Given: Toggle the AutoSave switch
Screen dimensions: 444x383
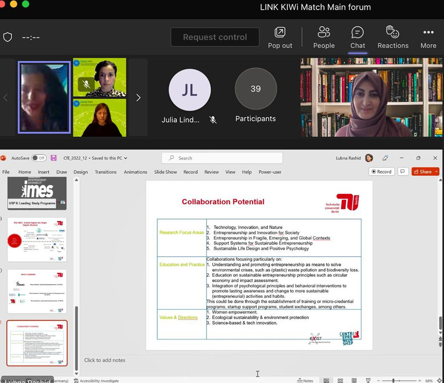Looking at the screenshot, I should [39, 158].
